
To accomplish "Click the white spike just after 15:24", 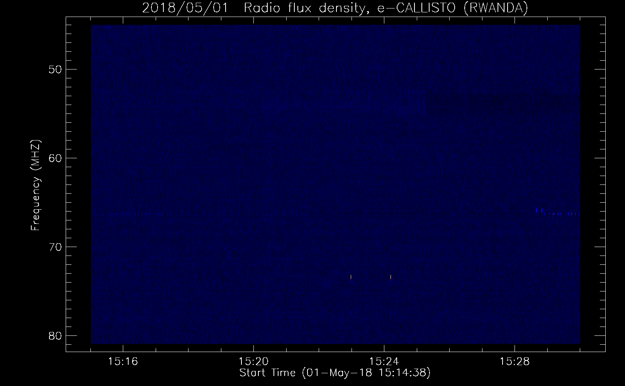I will [x=391, y=278].
